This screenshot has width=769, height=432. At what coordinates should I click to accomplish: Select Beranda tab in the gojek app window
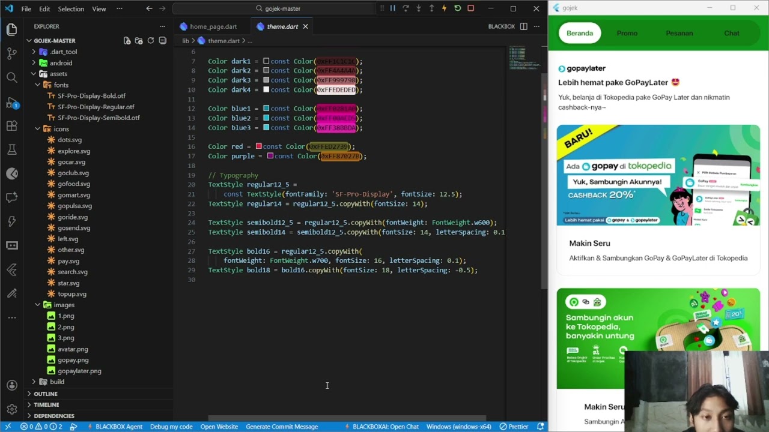pos(580,33)
